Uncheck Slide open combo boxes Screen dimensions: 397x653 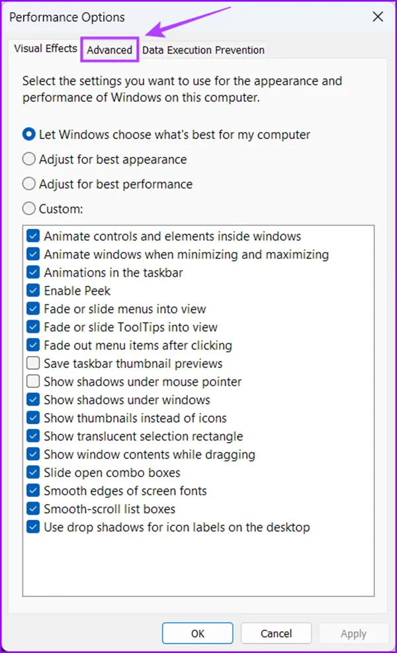[33, 472]
